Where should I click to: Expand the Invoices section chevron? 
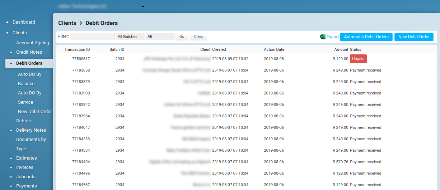(x=11, y=167)
